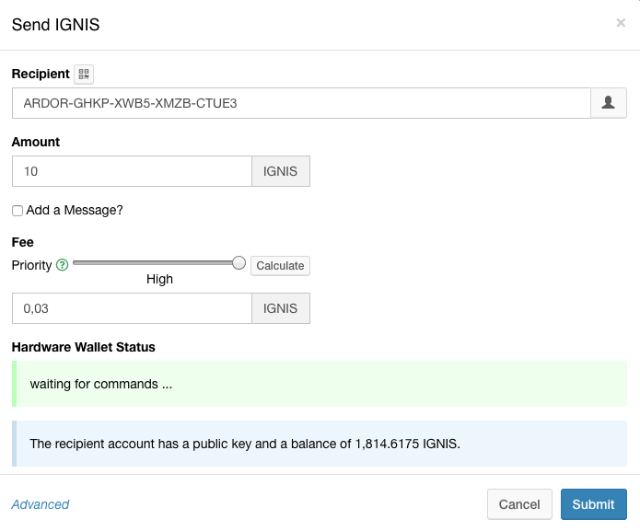Focus the Amount input field
640x531 pixels.
click(132, 171)
